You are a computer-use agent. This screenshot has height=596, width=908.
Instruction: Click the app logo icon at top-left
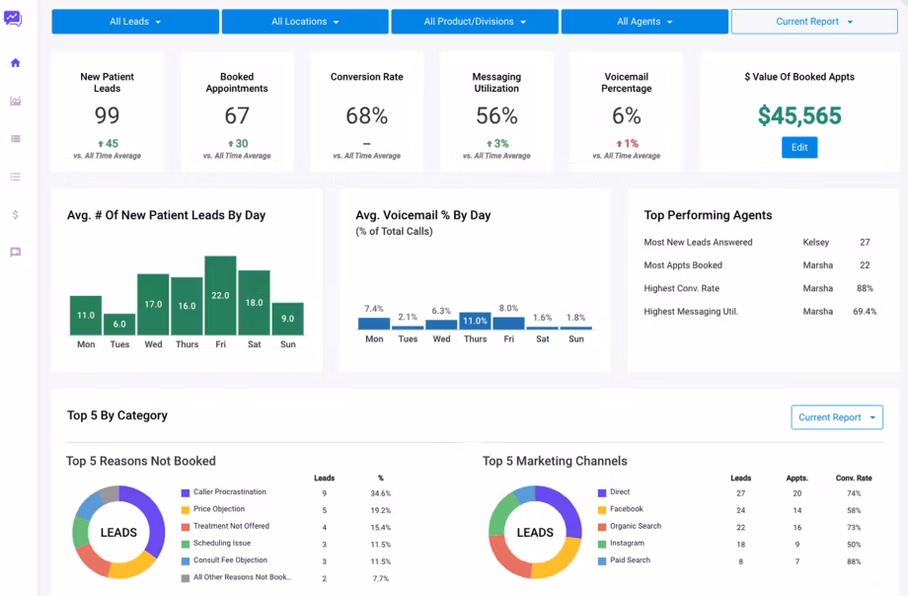coord(13,19)
